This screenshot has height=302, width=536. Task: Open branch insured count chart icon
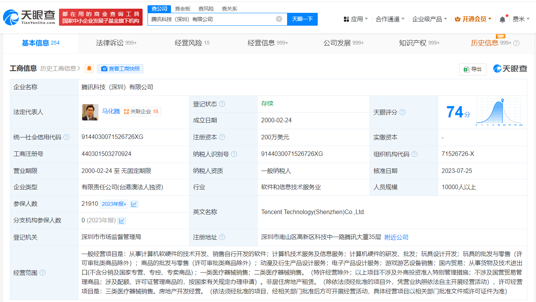tap(121, 220)
